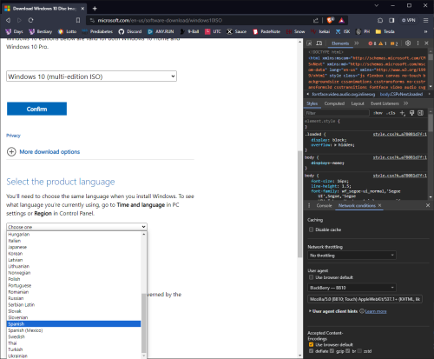Go back with the browser back arrow
This screenshot has height=359, width=434.
(x=8, y=20)
